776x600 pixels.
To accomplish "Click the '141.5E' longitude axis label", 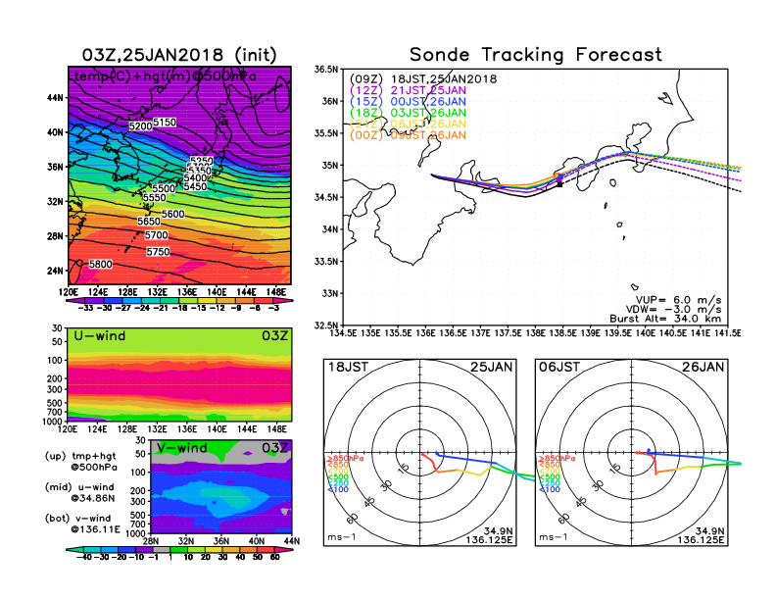I will (728, 333).
